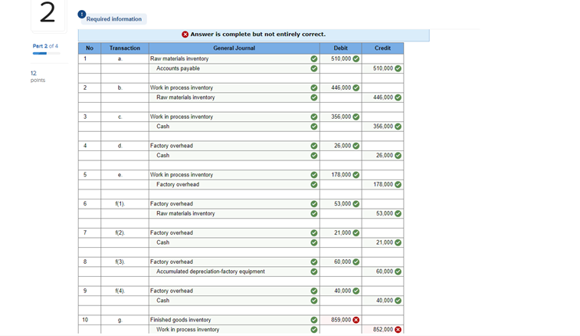This screenshot has height=336, width=580.
Task: Click the incorrect 852,000 credit value
Action: 383,330
